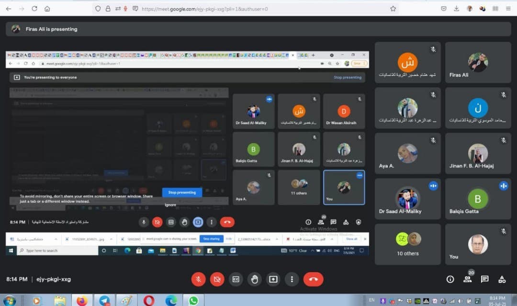This screenshot has width=517, height=306.
Task: Click the Google Meet URL address bar
Action: (263, 9)
